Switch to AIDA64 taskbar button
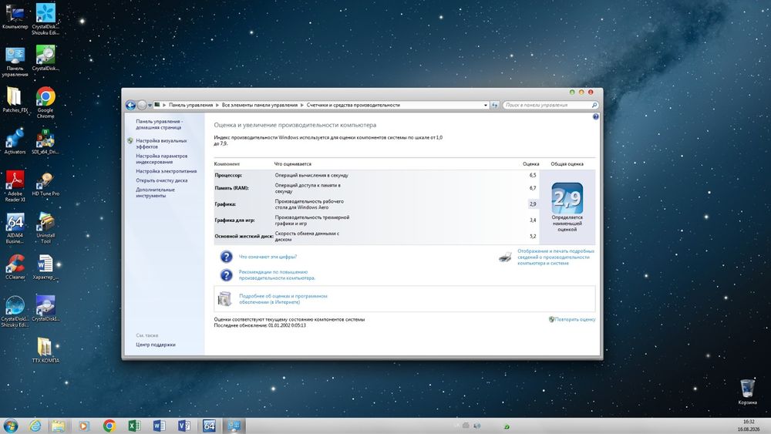 coord(209,426)
